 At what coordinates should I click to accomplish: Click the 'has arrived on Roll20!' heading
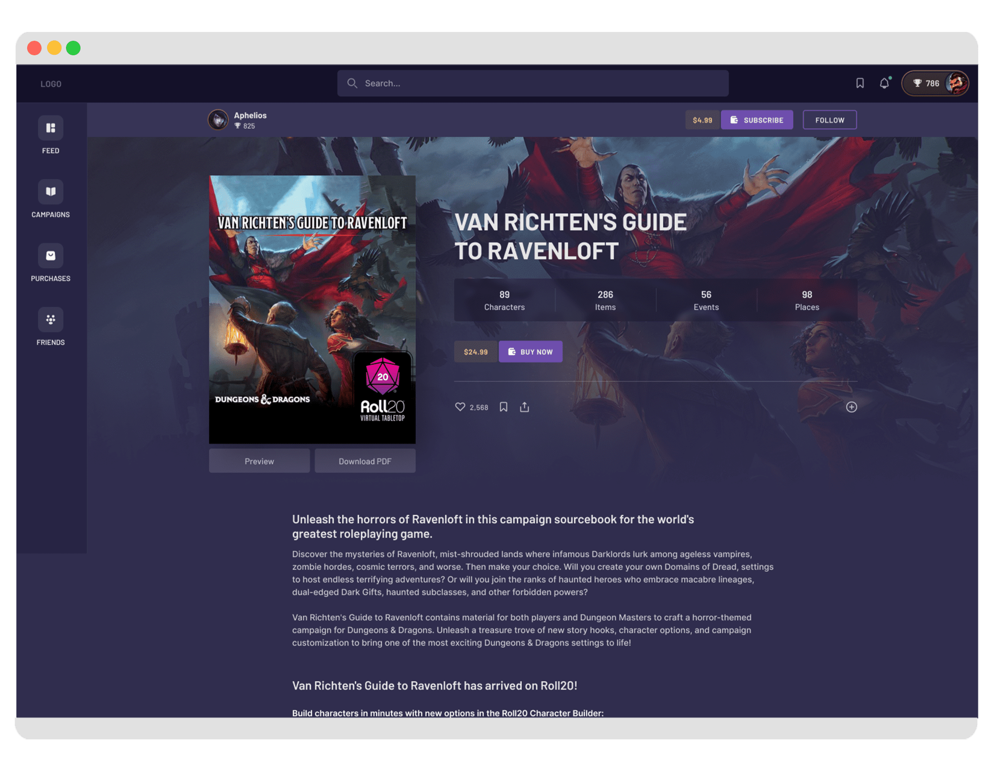point(434,686)
